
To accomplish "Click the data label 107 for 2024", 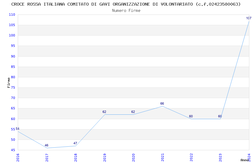I will (x=249, y=18).
